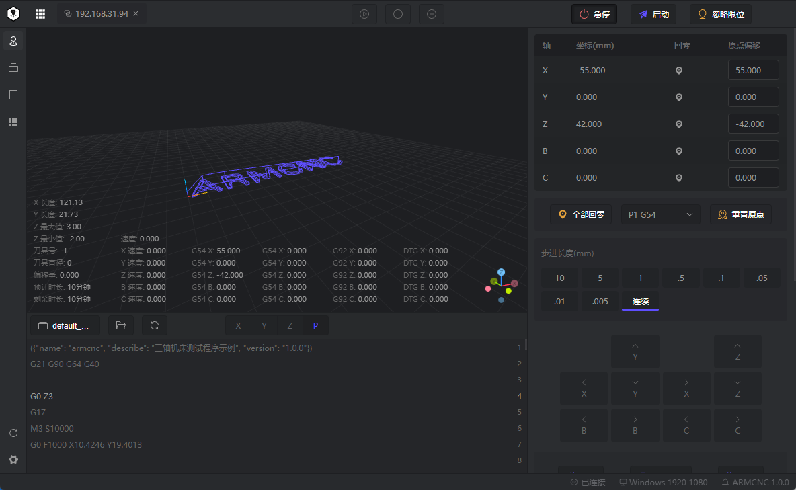Switch to the Z view tab
The height and width of the screenshot is (490, 796).
click(290, 326)
